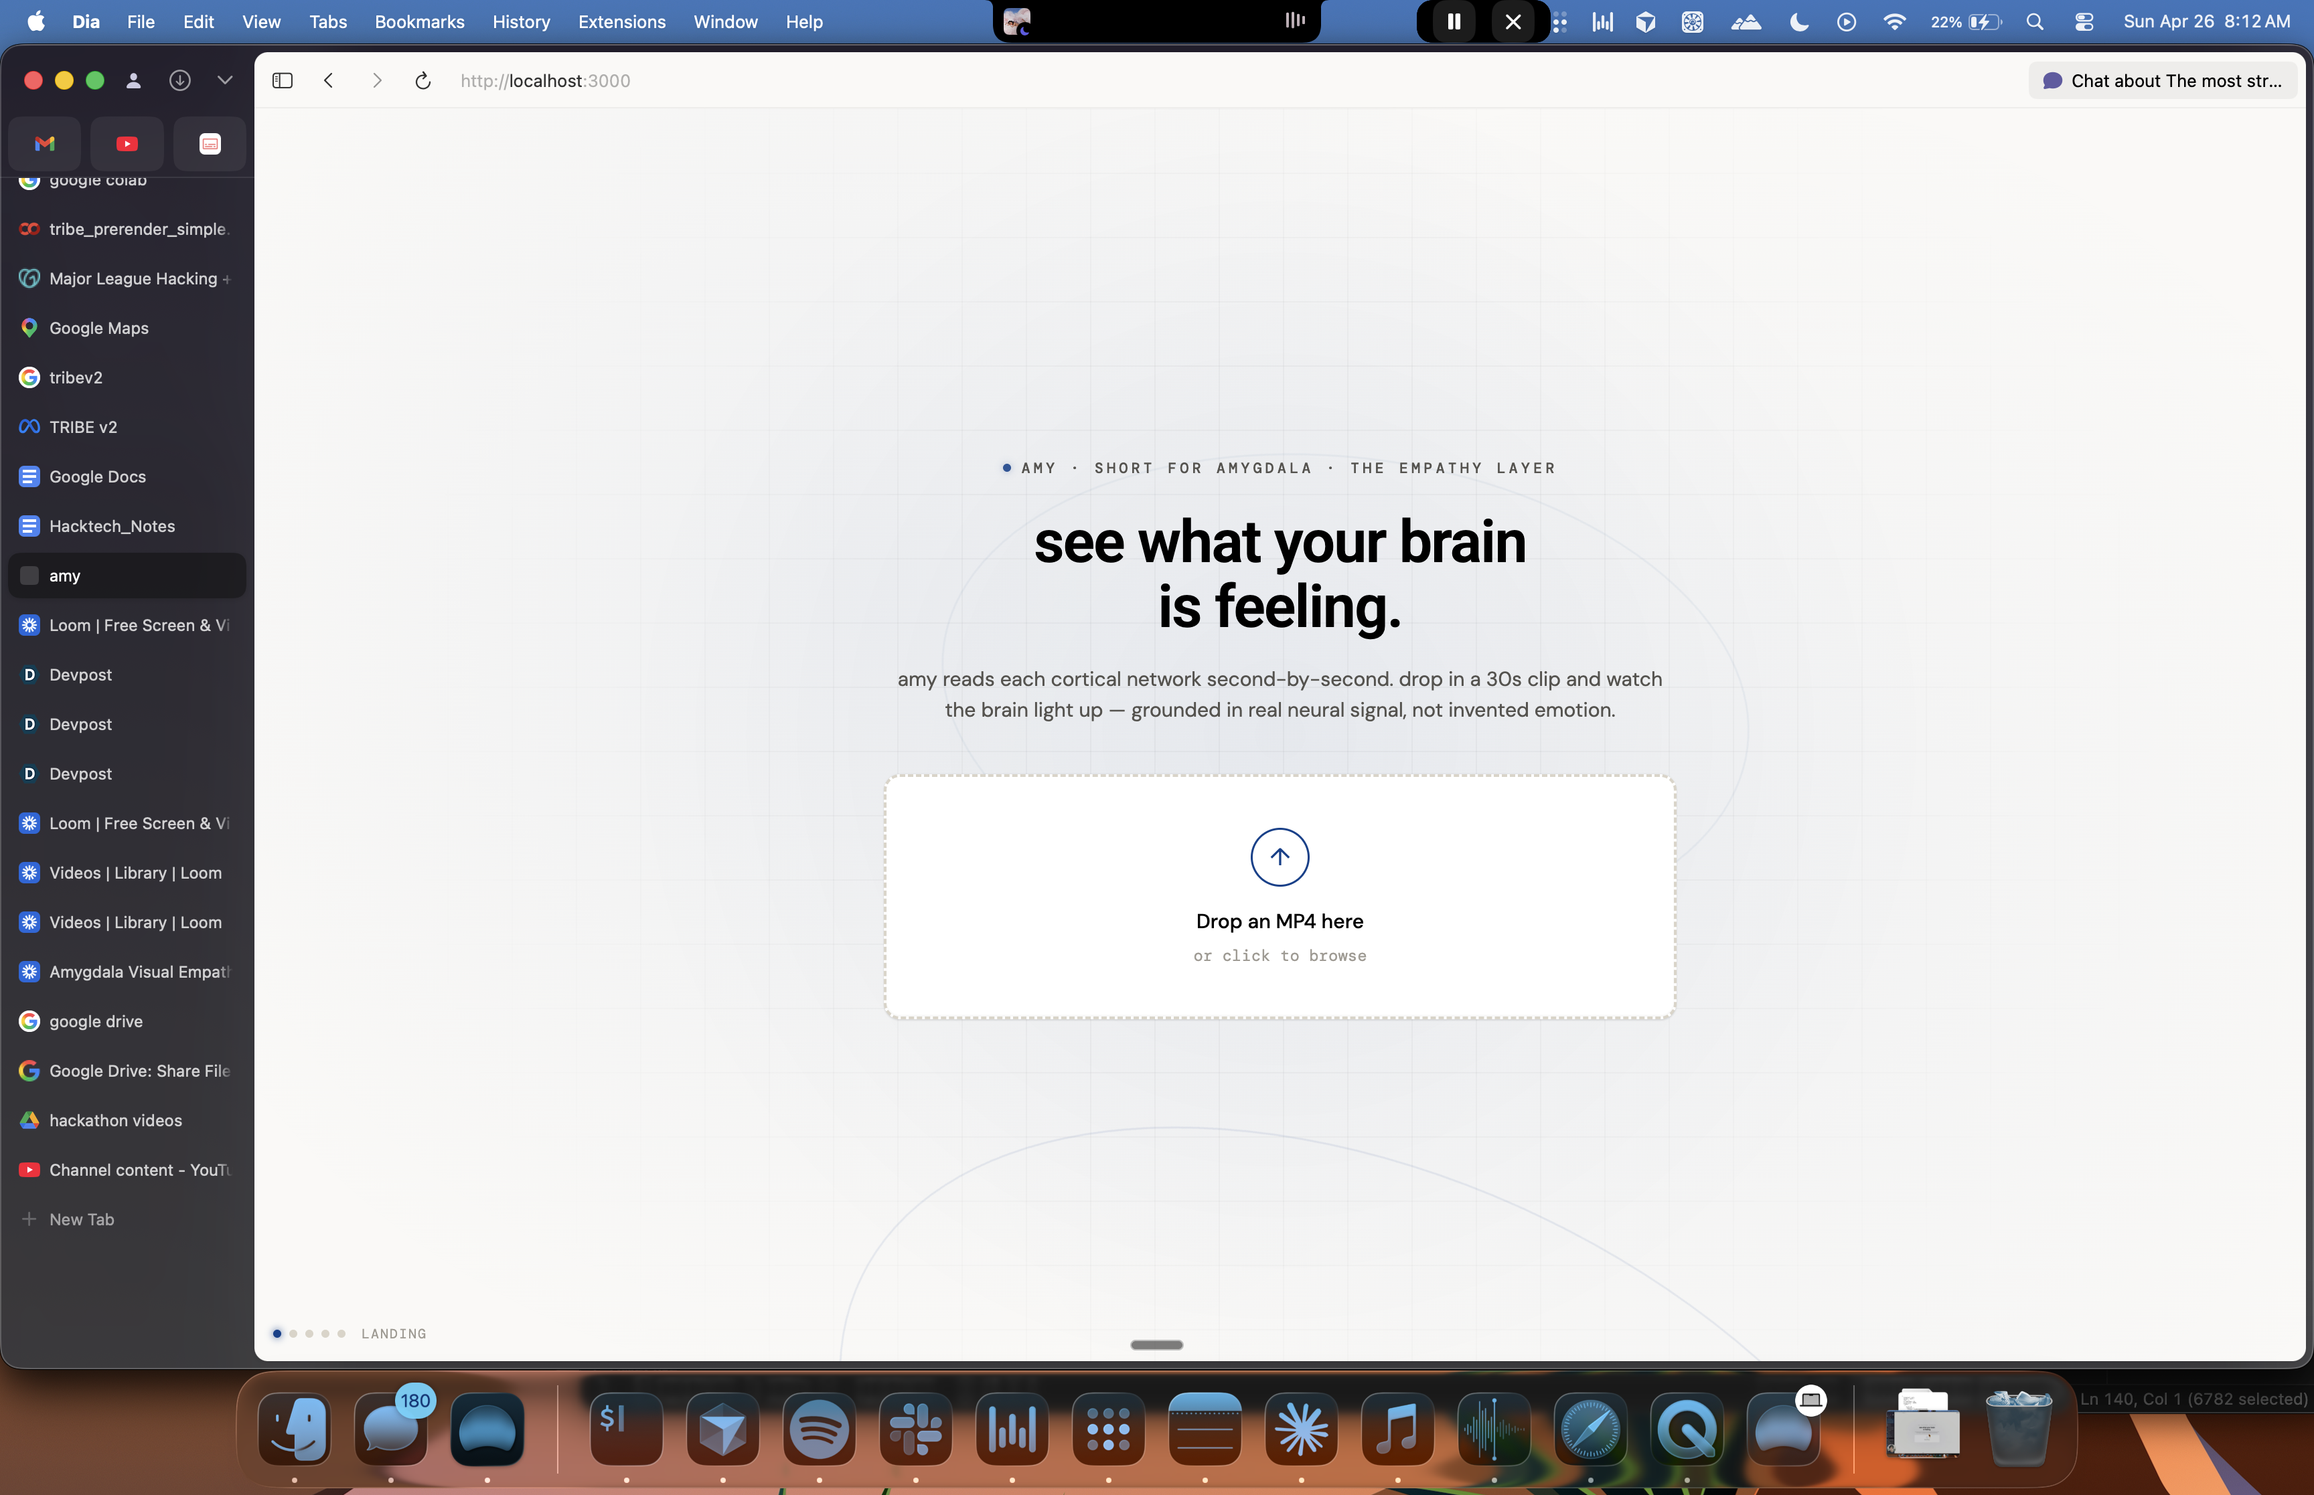2314x1495 pixels.
Task: Open the downloads icon in sidebar header
Action: coord(179,80)
